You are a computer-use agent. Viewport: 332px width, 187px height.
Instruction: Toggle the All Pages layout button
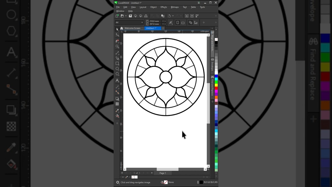coord(190,23)
